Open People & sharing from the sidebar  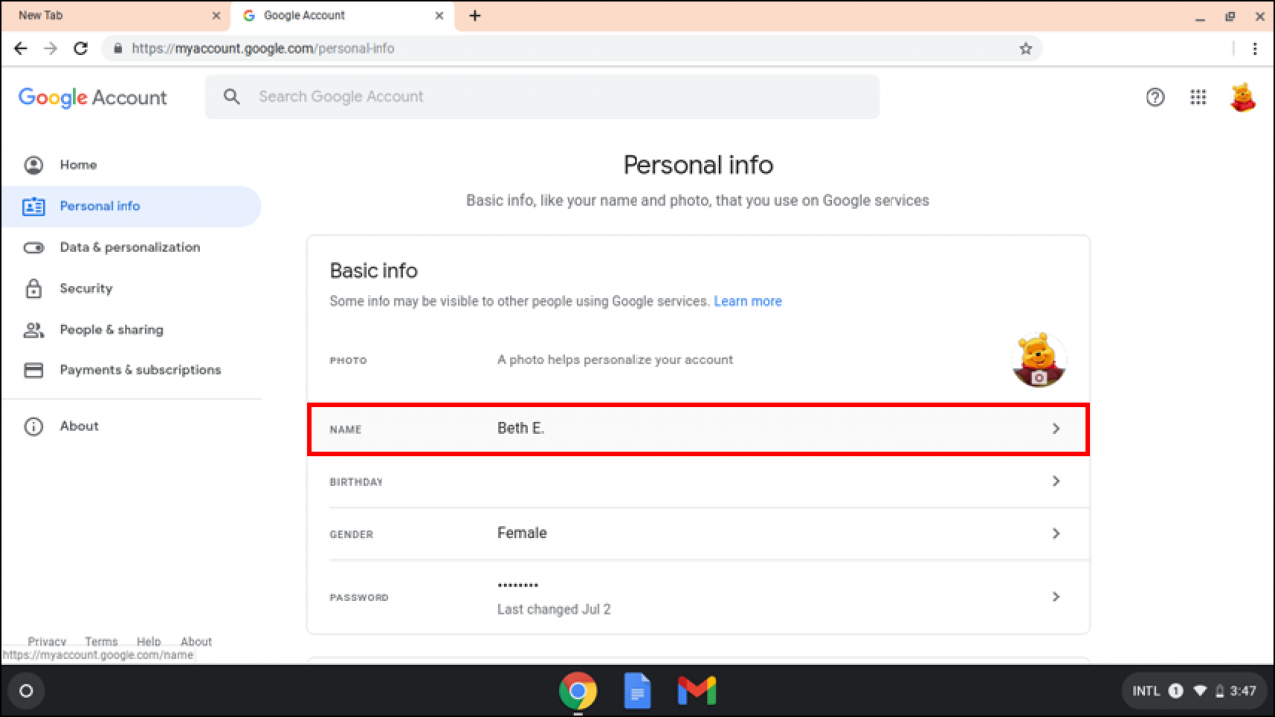click(34, 329)
